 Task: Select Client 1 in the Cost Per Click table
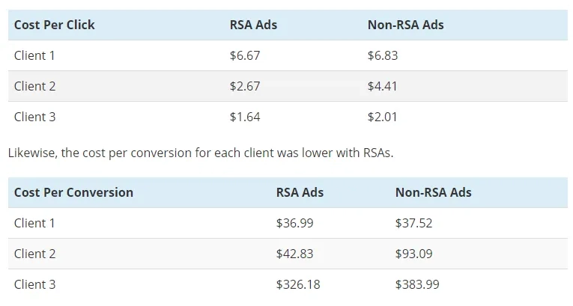[x=34, y=55]
